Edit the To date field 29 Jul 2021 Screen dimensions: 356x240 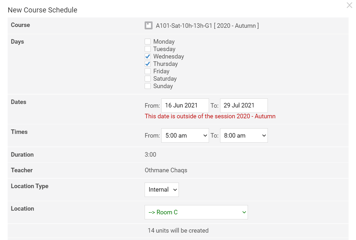coord(244,105)
